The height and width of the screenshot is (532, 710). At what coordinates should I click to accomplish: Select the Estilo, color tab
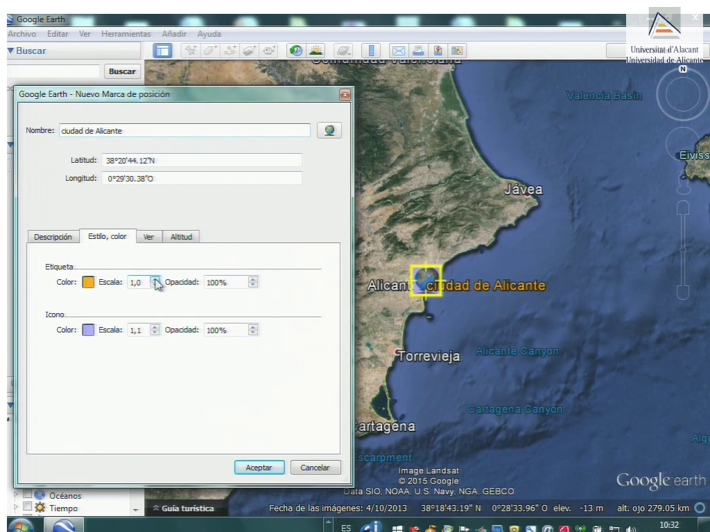coord(107,236)
